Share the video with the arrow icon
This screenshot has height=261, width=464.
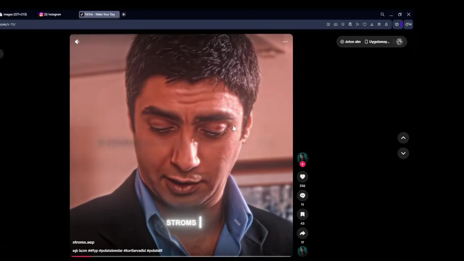(302, 233)
